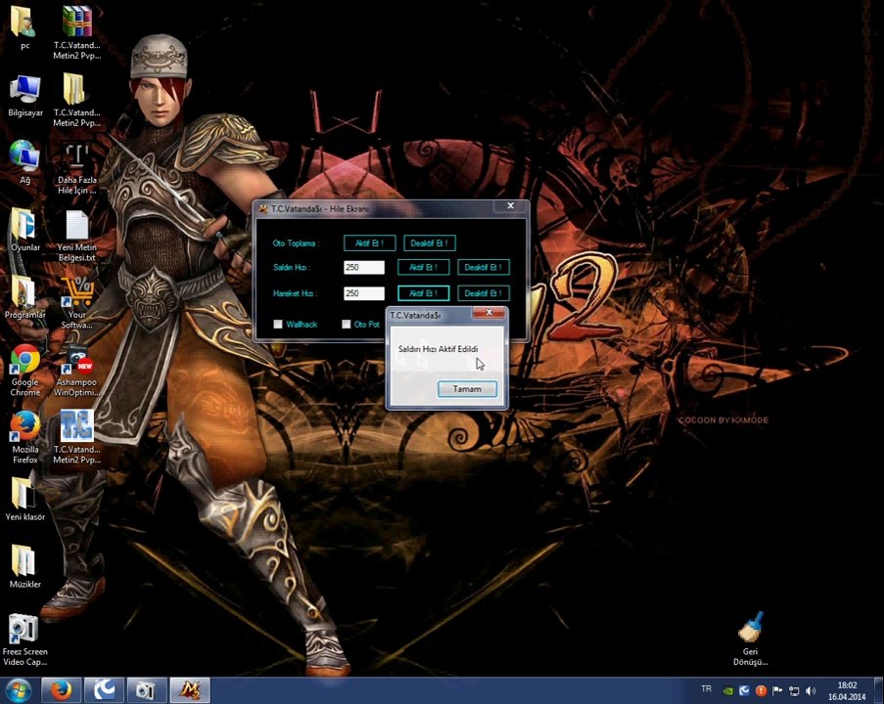
Task: Close the Hile Ekranı window
Action: [x=510, y=206]
